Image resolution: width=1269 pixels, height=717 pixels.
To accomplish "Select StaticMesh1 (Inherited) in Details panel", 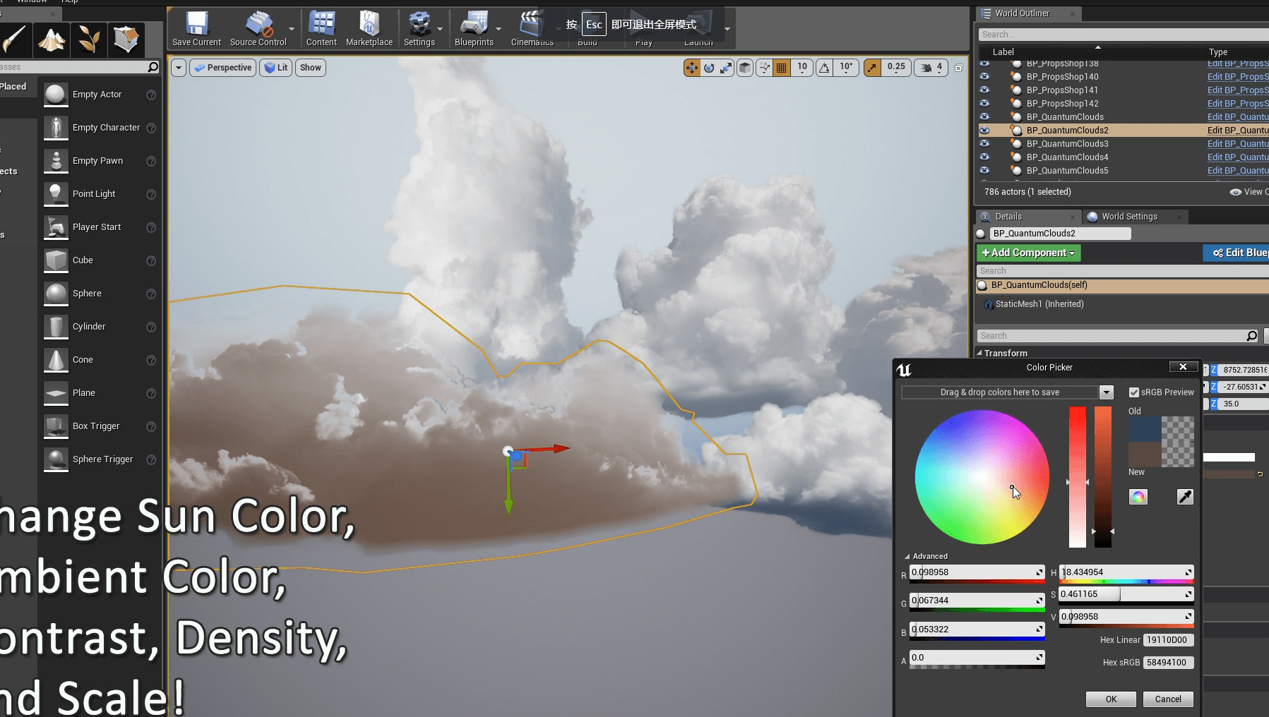I will [x=1038, y=304].
